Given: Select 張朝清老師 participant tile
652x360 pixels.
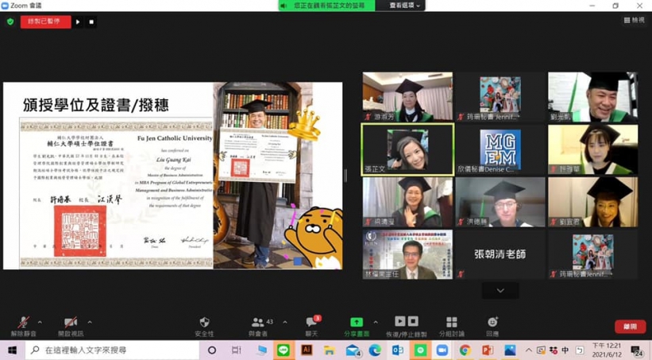Looking at the screenshot, I should (x=500, y=254).
